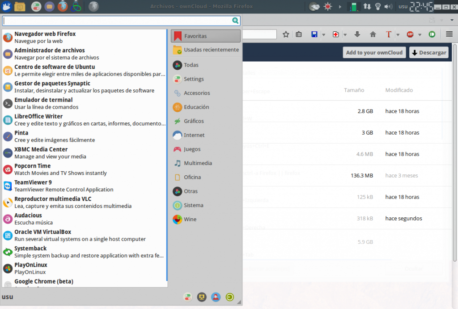
Task: Click the search magnifier icon
Action: click(x=235, y=21)
